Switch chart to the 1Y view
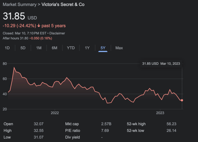The width and height of the screenshot is (198, 142). [x=87, y=48]
